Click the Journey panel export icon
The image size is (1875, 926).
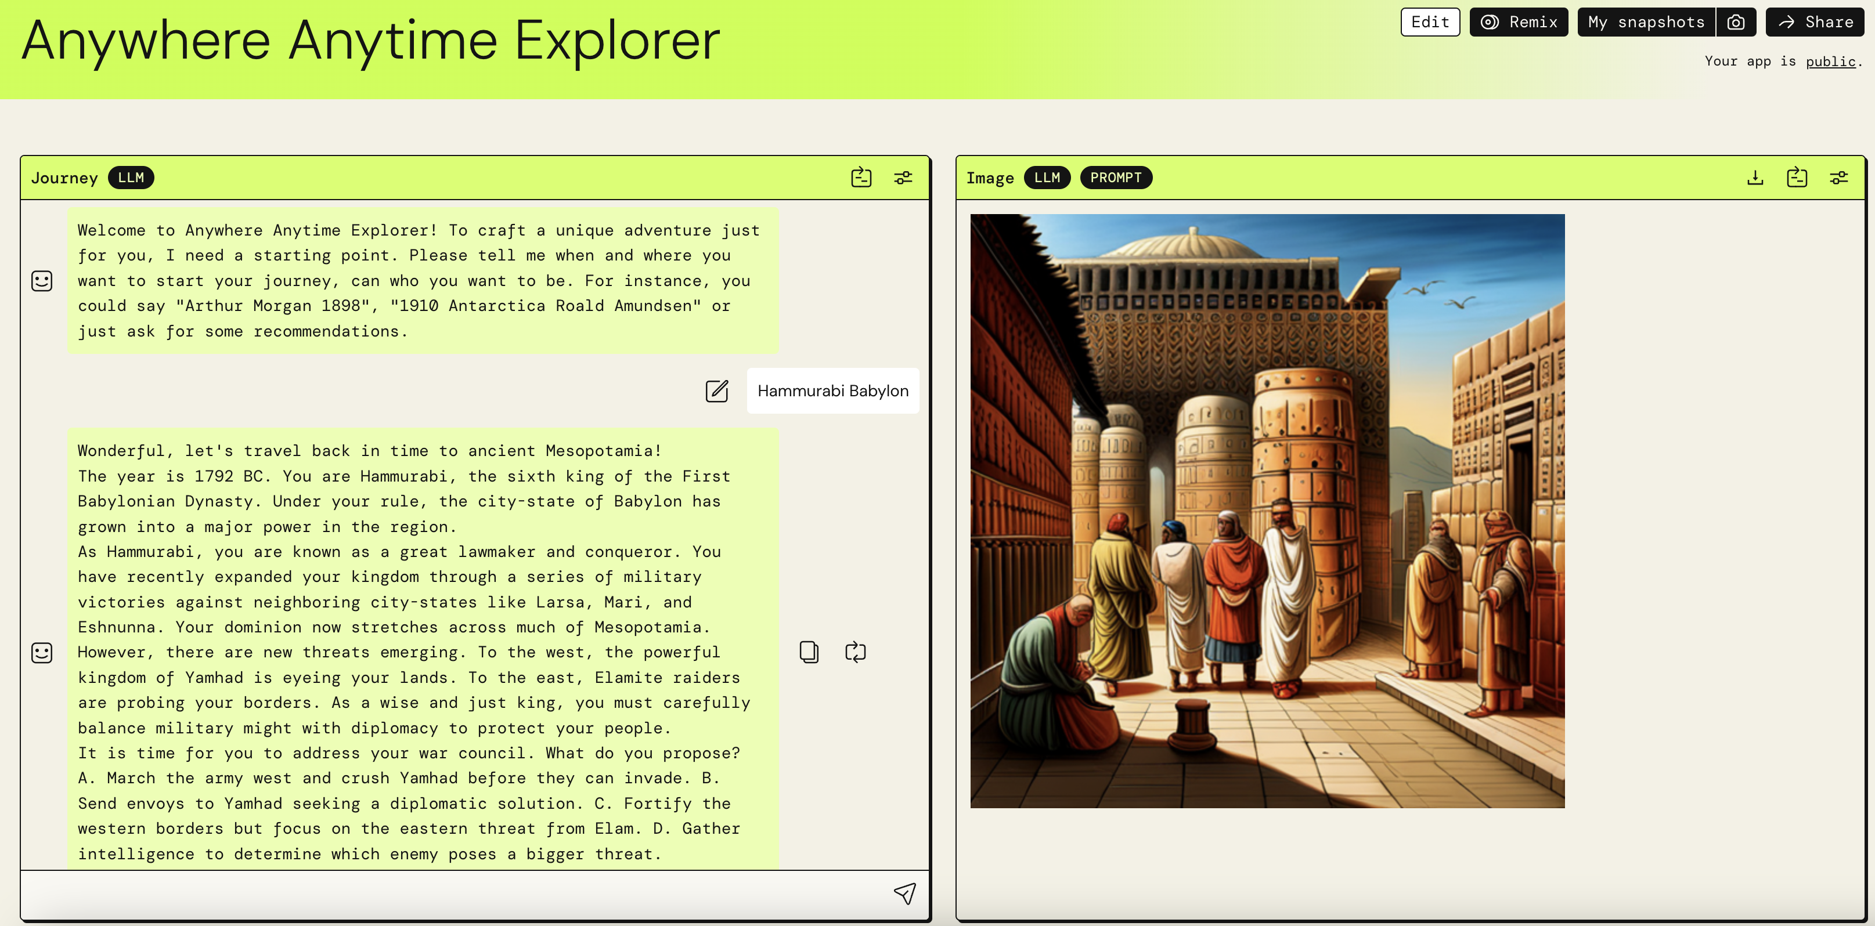coord(861,178)
